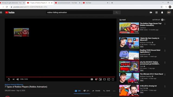
Task: Open the YouTube account avatar menu
Action: 169,12
